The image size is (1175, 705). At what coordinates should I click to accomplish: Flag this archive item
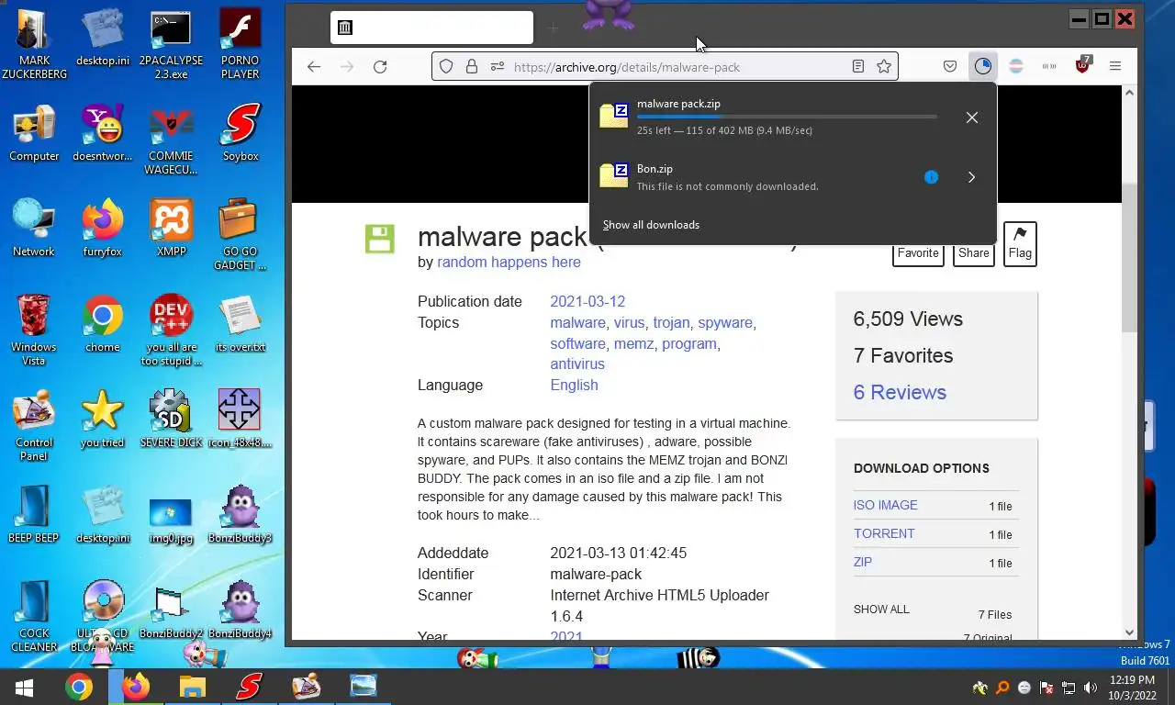(x=1020, y=244)
